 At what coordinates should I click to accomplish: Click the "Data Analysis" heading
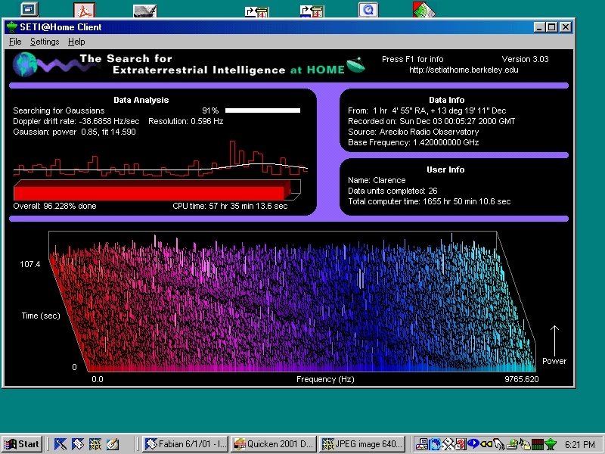[x=141, y=100]
